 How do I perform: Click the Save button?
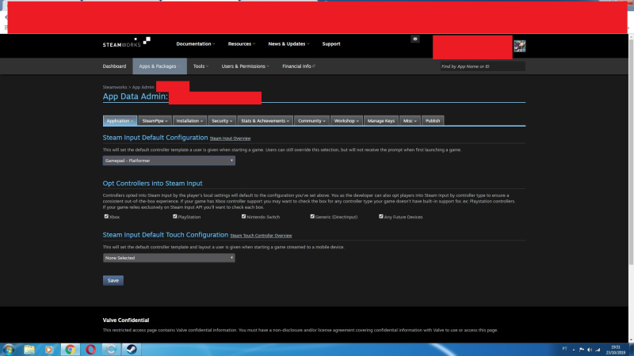113,281
